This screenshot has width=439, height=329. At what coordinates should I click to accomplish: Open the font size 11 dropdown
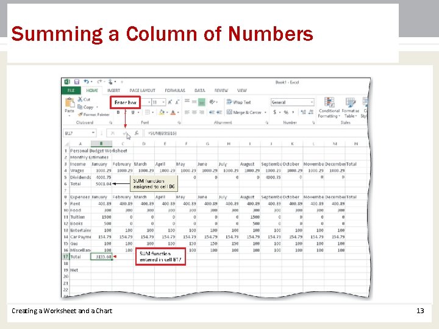[x=163, y=102]
